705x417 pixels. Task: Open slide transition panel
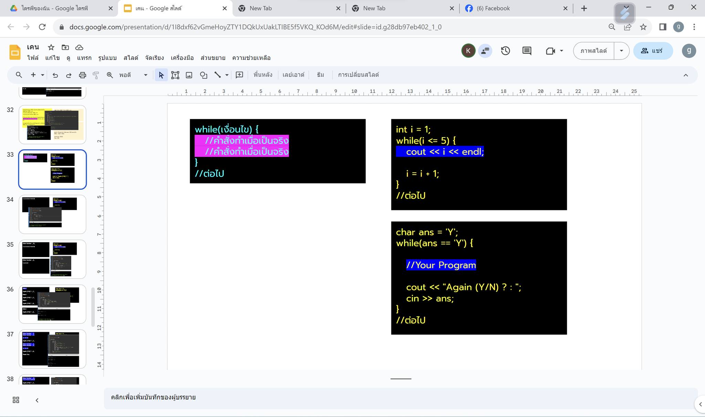[x=358, y=75]
